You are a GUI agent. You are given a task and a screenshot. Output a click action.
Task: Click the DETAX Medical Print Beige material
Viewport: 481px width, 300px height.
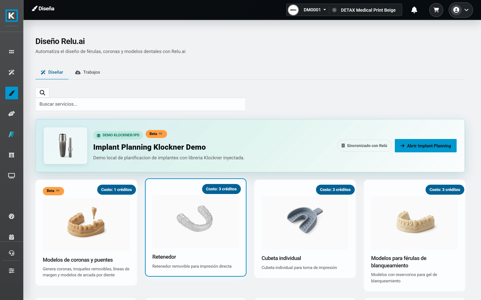[368, 10]
